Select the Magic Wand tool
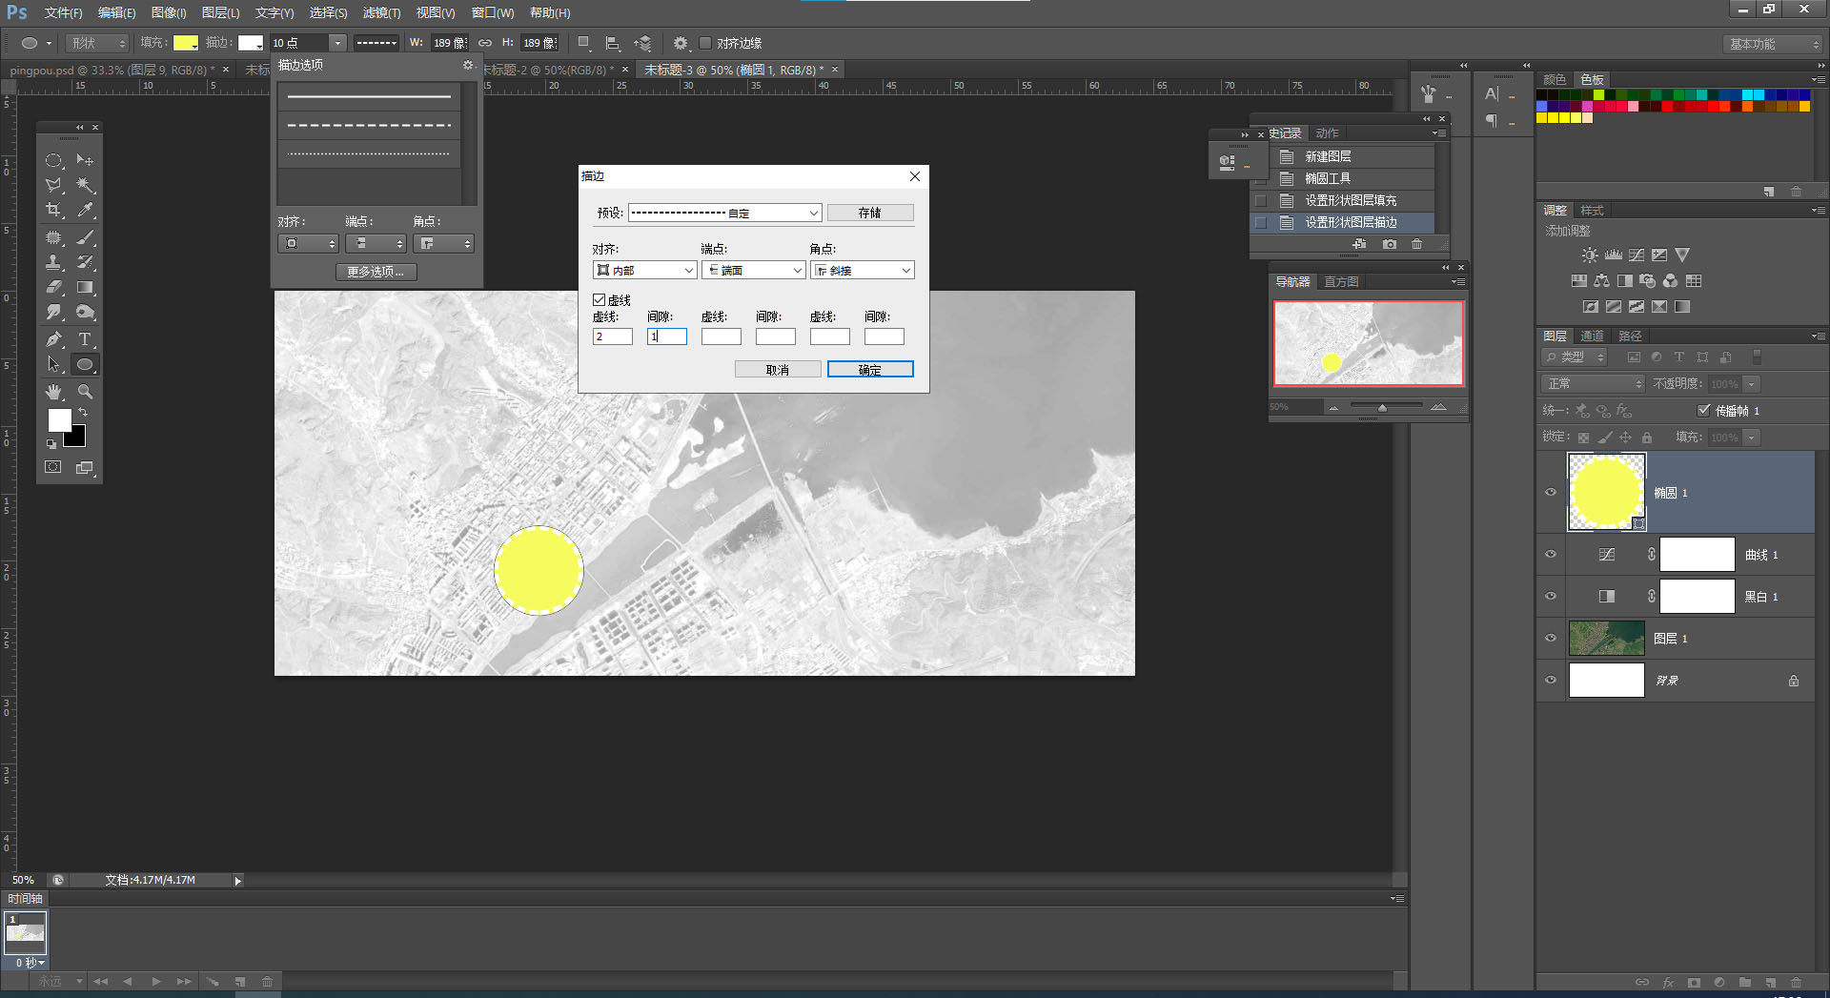 click(85, 185)
